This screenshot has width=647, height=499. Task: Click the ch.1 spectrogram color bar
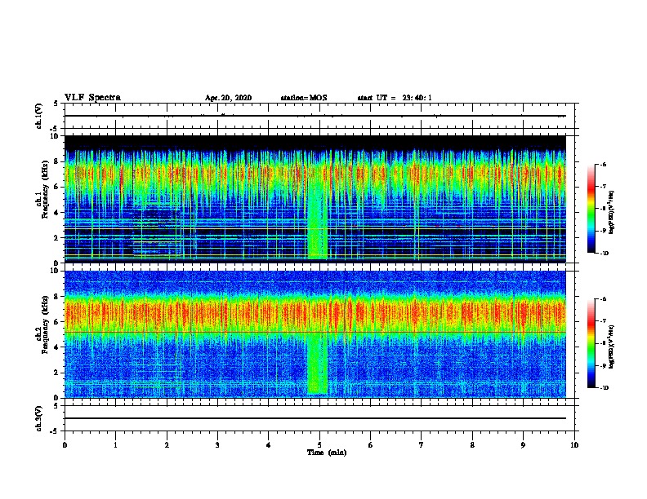[x=591, y=209]
